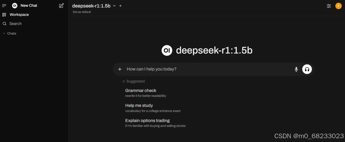
Task: Start a new chat with the pencil icon
Action: (61, 6)
